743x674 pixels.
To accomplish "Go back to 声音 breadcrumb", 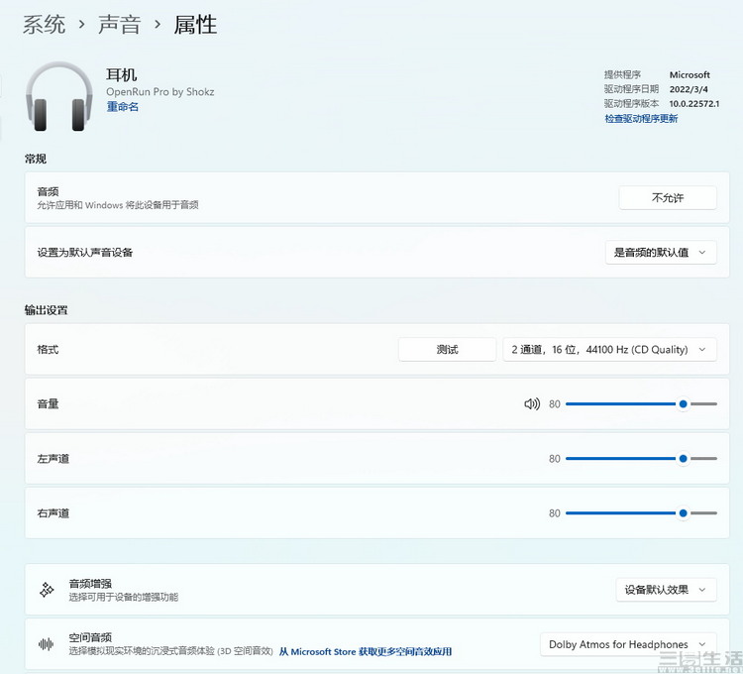I will [120, 25].
